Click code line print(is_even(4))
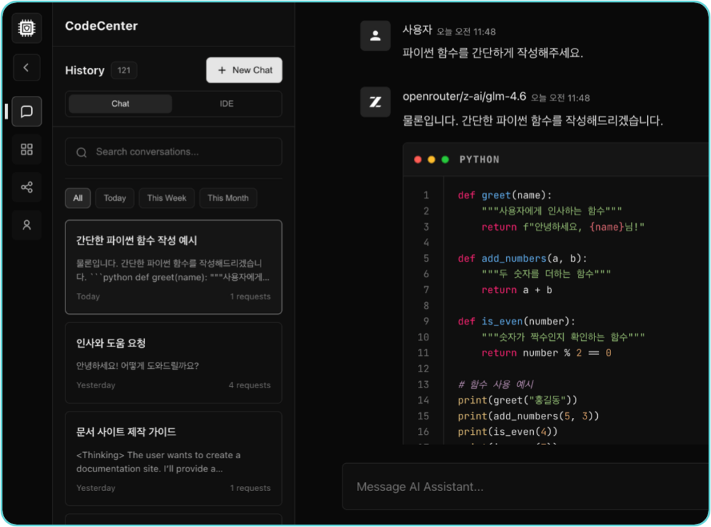 pyautogui.click(x=508, y=432)
